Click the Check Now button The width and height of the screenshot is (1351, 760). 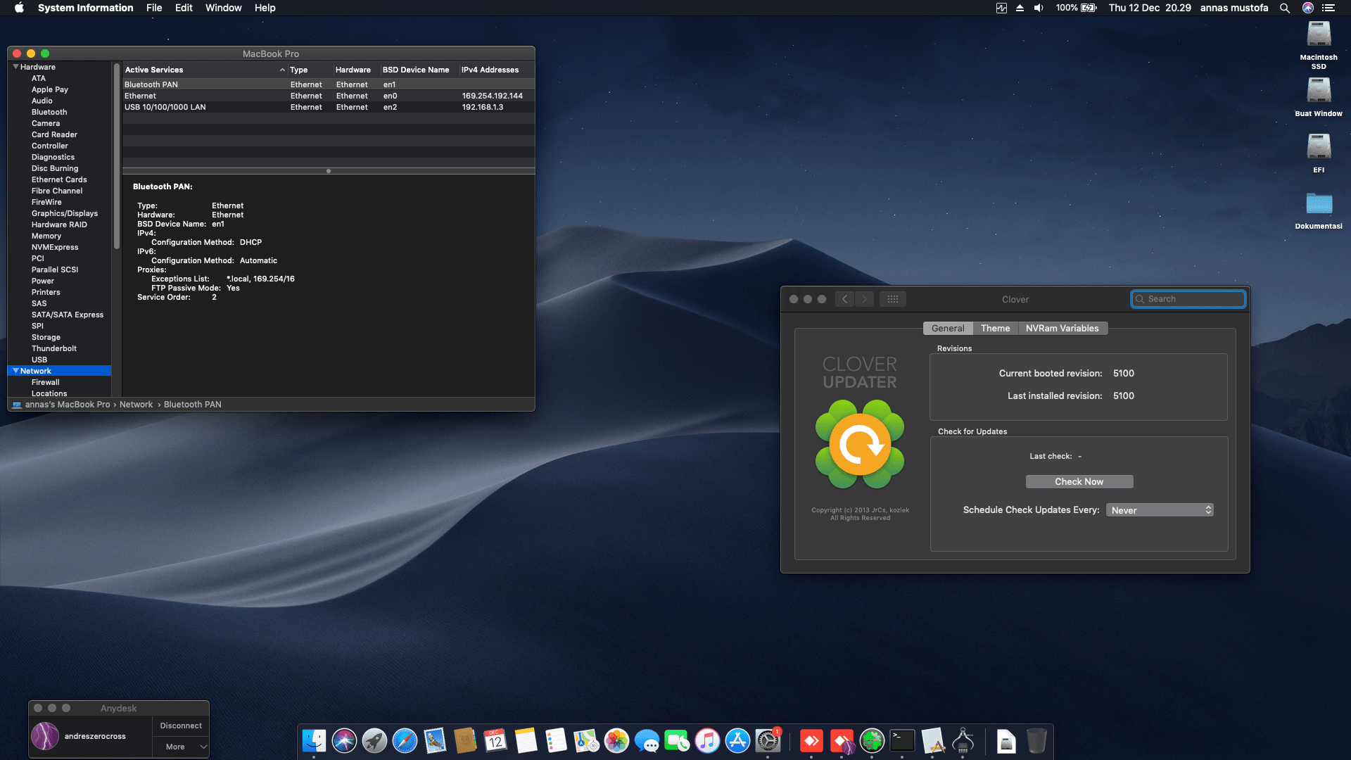tap(1079, 482)
